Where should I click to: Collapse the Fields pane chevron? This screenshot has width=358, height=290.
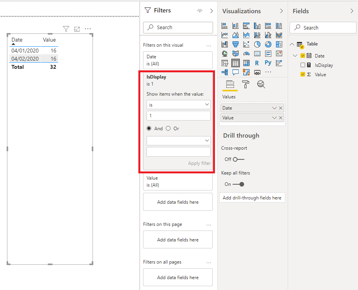click(x=352, y=11)
